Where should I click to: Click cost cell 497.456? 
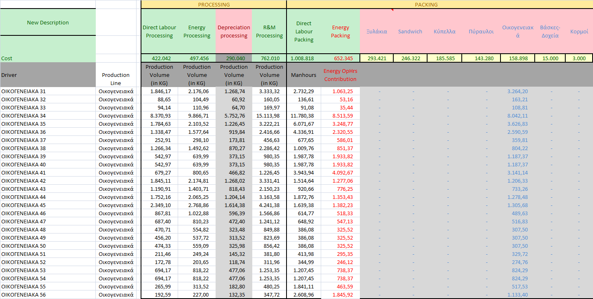[197, 58]
